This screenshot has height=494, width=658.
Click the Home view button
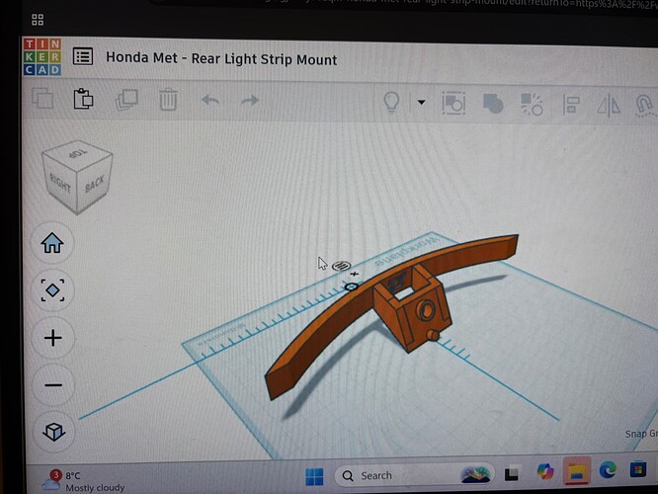tap(52, 242)
